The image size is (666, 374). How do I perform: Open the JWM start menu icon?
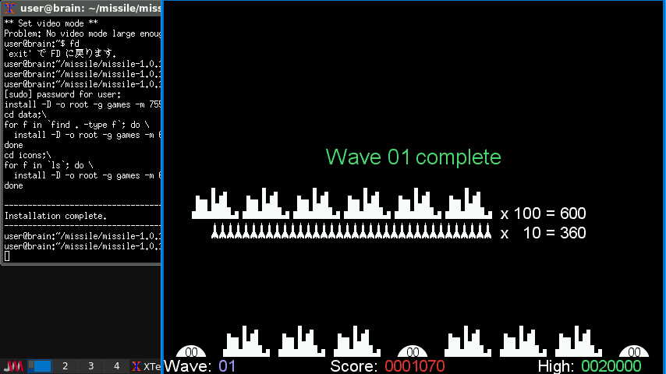[14, 366]
